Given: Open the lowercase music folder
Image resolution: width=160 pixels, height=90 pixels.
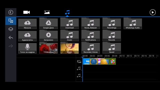Looking at the screenshot, I should [69, 36].
